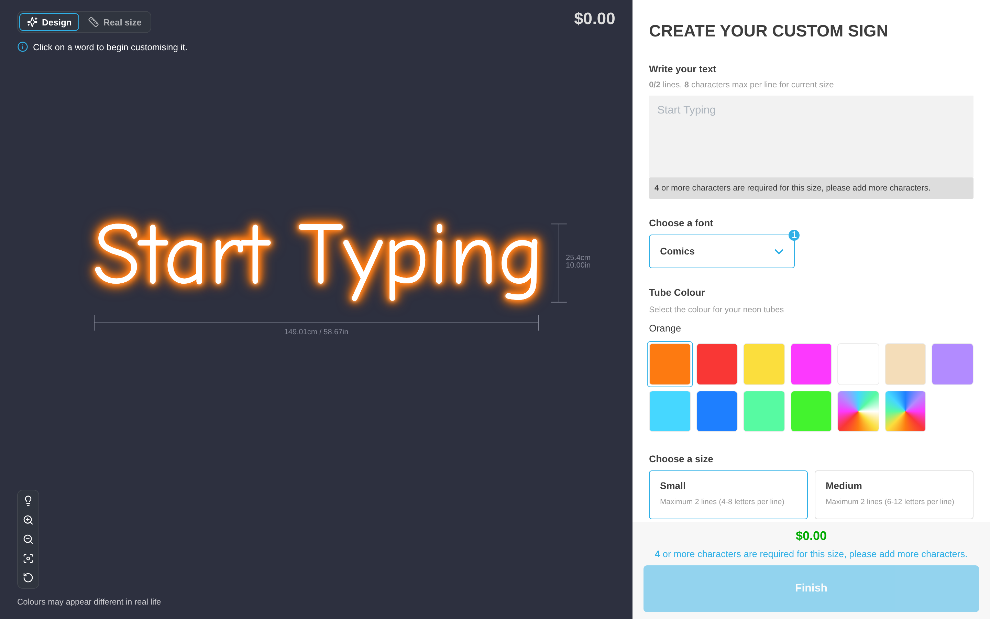Image resolution: width=990 pixels, height=619 pixels.
Task: Choose the white tube colour
Action: pyautogui.click(x=858, y=364)
